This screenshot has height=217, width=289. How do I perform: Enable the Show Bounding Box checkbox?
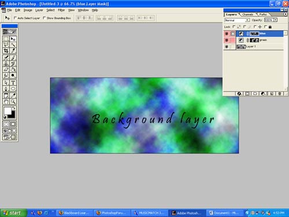[44, 18]
